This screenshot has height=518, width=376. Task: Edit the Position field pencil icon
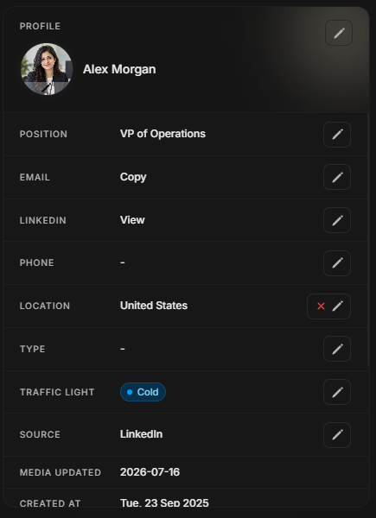pos(337,135)
